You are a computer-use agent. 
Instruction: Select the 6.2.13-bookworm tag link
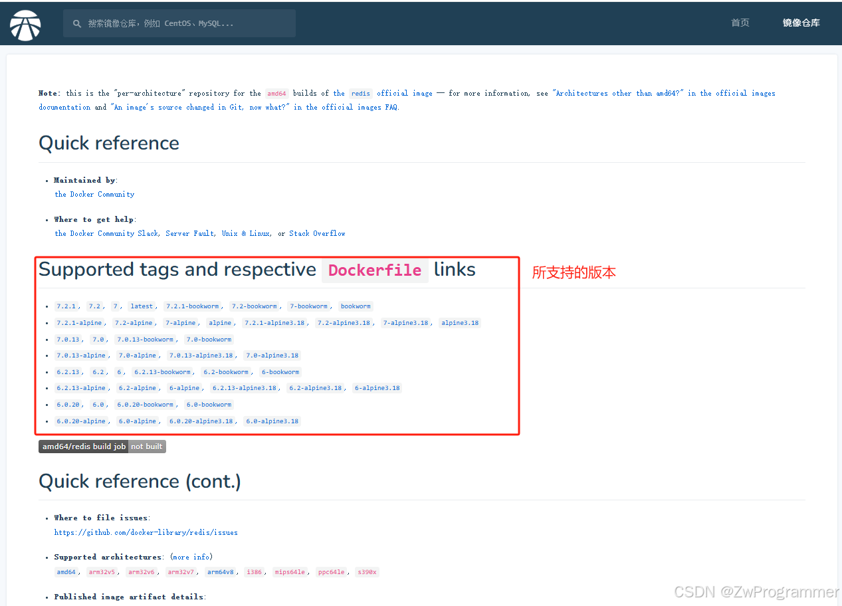(162, 372)
